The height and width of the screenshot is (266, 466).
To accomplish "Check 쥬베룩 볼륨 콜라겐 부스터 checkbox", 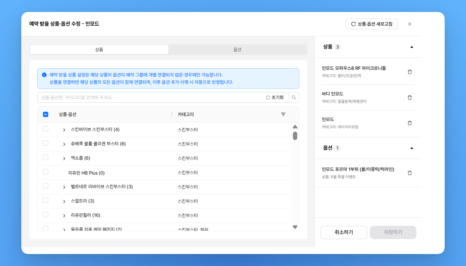I will click(46, 143).
